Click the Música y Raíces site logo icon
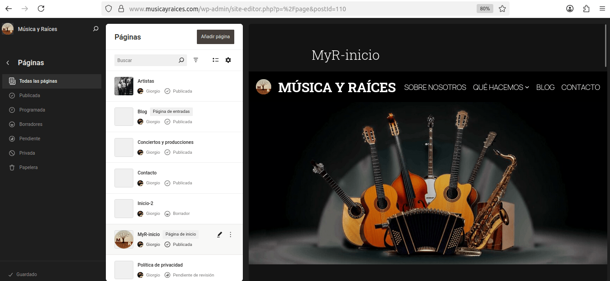The height and width of the screenshot is (281, 610). click(8, 29)
